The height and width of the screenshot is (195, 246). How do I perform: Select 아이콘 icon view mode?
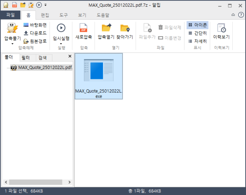pos(198,25)
